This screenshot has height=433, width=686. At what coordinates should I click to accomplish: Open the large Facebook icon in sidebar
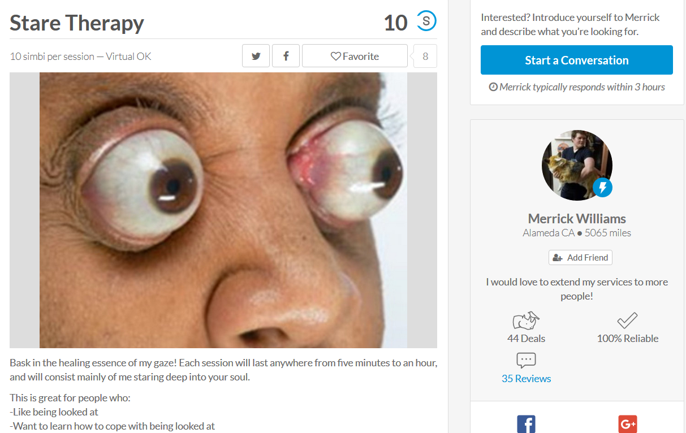[x=526, y=424]
